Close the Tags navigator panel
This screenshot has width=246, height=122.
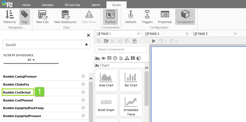pos(89,35)
